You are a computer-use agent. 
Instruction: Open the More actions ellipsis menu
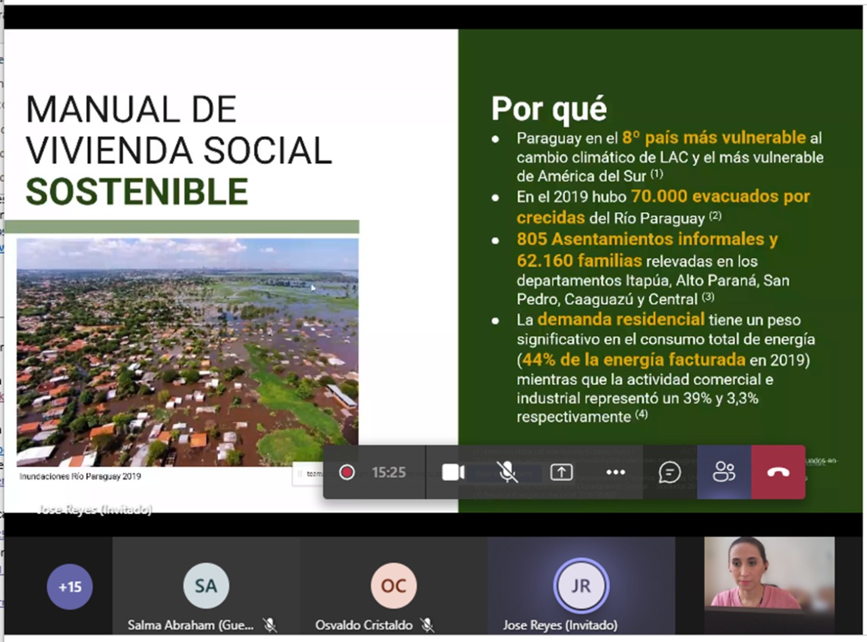coord(616,472)
